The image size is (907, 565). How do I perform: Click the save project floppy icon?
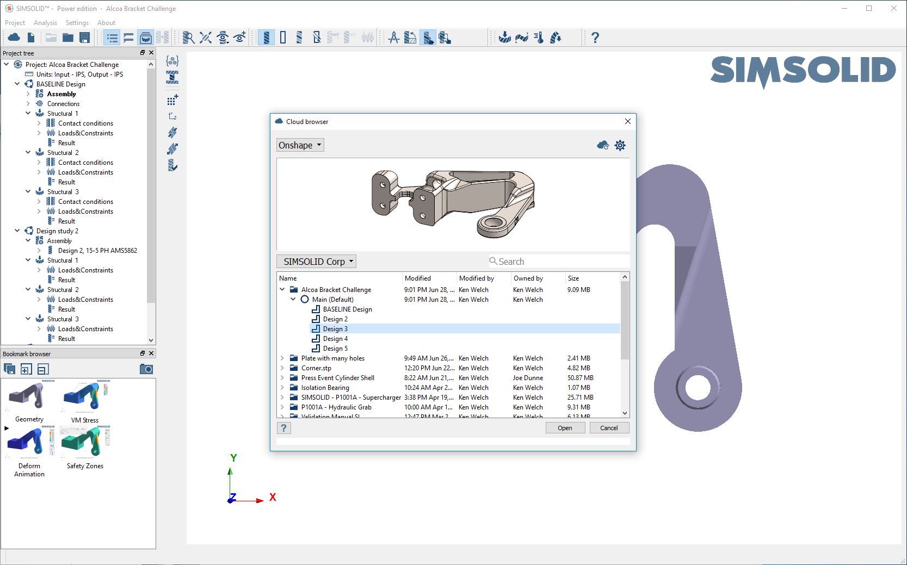click(x=84, y=38)
